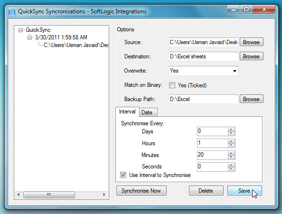The image size is (282, 214).
Task: Tick the Match on Binary checkbox
Action: (x=172, y=85)
